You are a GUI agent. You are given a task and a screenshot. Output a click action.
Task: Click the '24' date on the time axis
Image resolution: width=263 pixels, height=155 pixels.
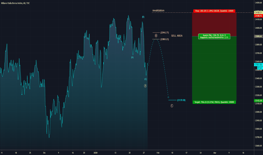pos(201,153)
